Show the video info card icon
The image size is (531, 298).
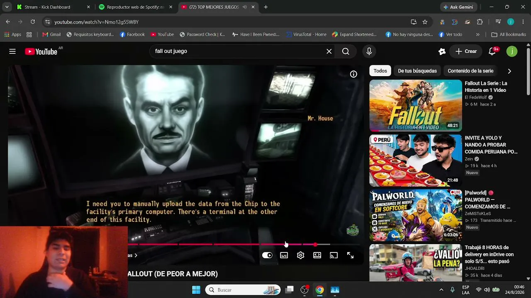353,74
